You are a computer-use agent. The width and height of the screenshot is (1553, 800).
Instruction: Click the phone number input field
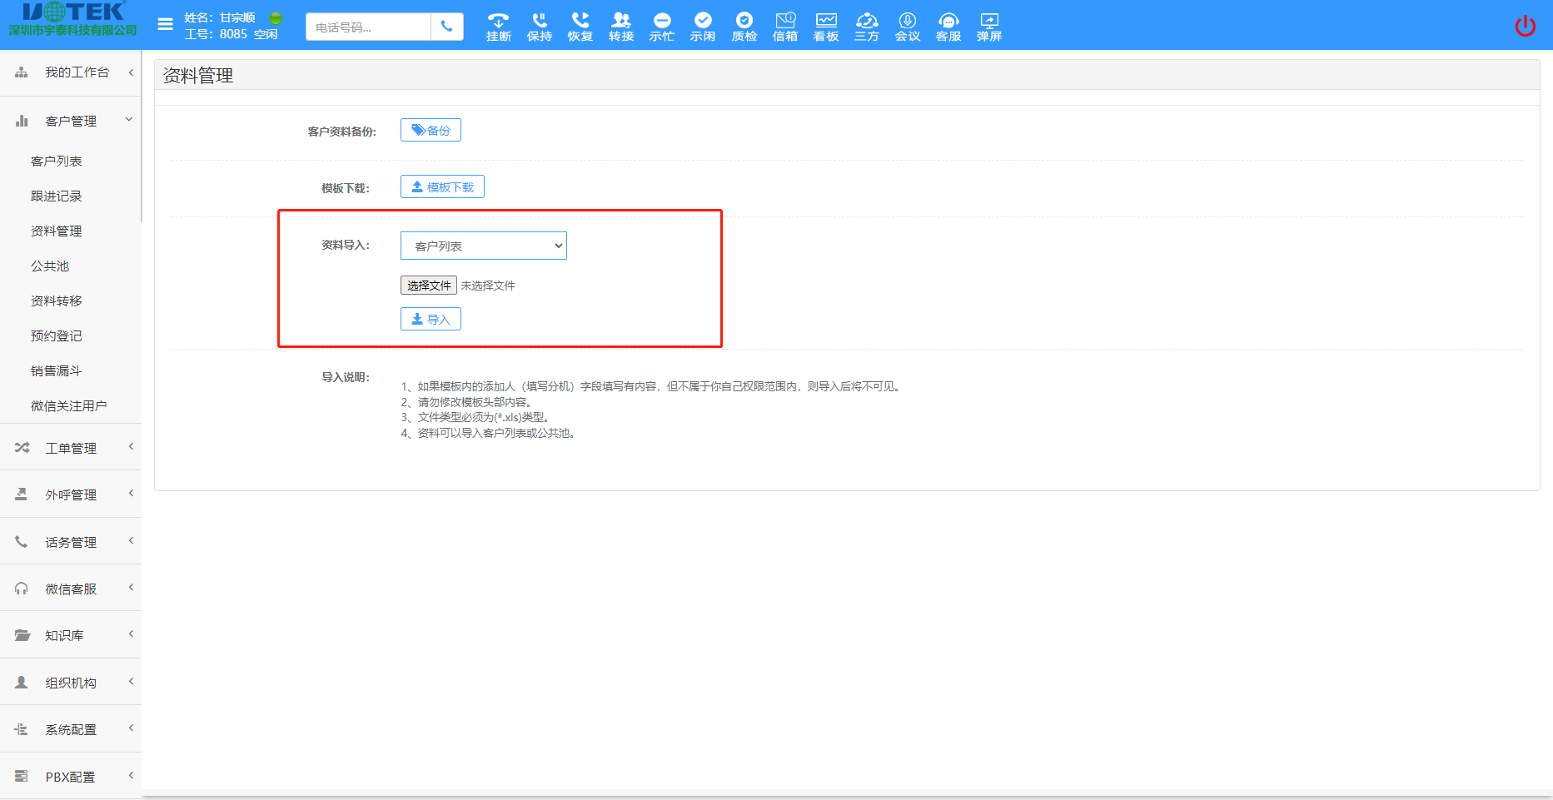pyautogui.click(x=367, y=27)
